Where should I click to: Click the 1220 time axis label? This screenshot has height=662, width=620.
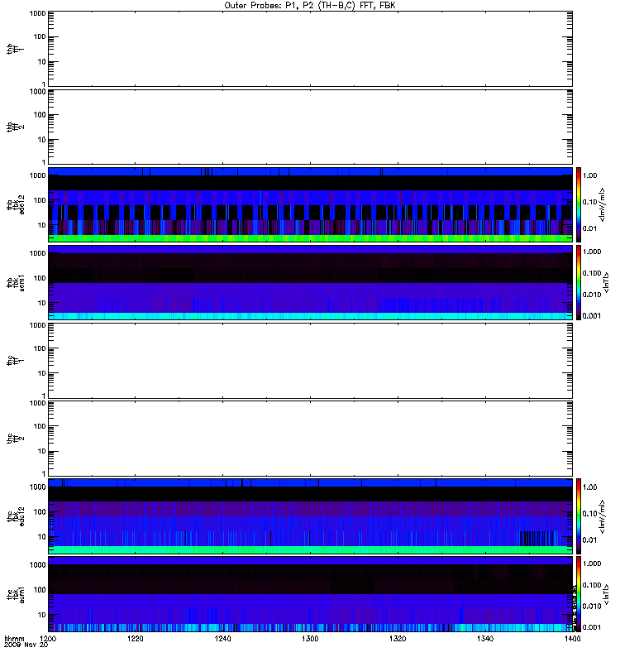[x=136, y=638]
